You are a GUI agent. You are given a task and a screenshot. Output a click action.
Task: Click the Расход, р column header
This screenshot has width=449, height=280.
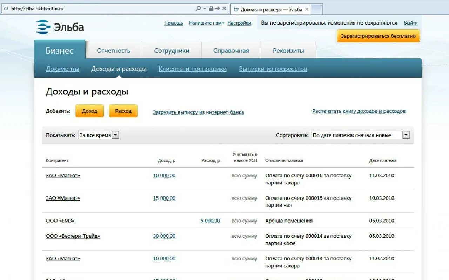(211, 161)
